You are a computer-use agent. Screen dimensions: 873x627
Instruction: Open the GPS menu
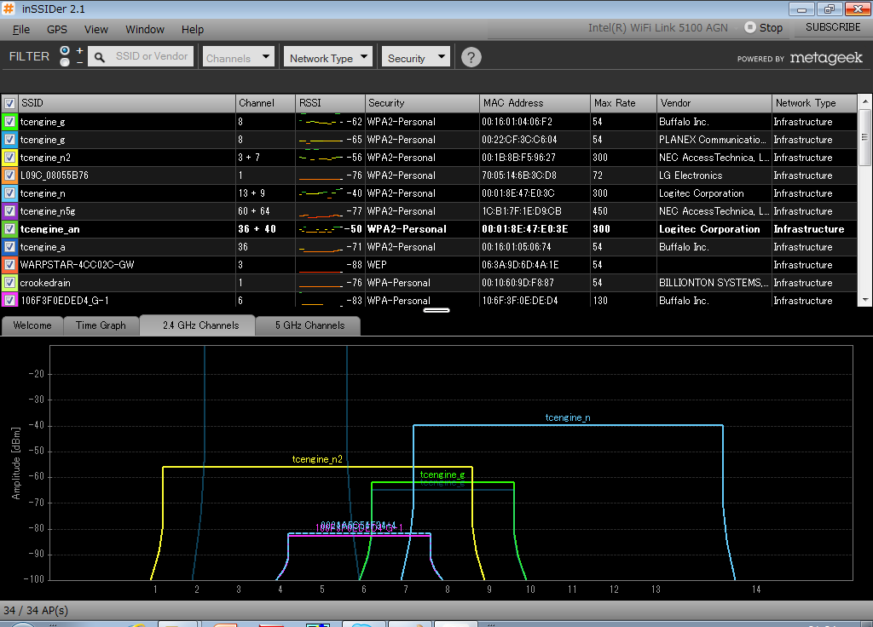click(x=57, y=30)
